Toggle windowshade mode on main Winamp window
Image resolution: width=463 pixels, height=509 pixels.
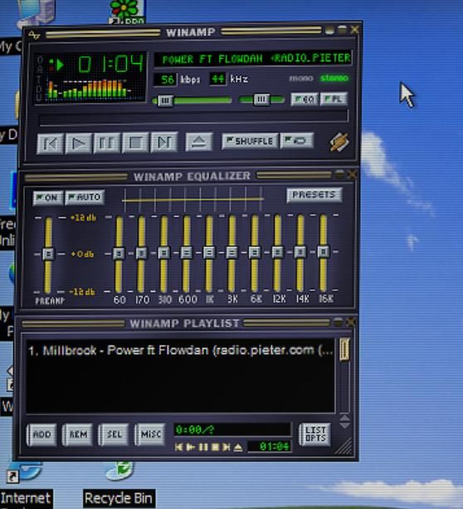[x=342, y=30]
